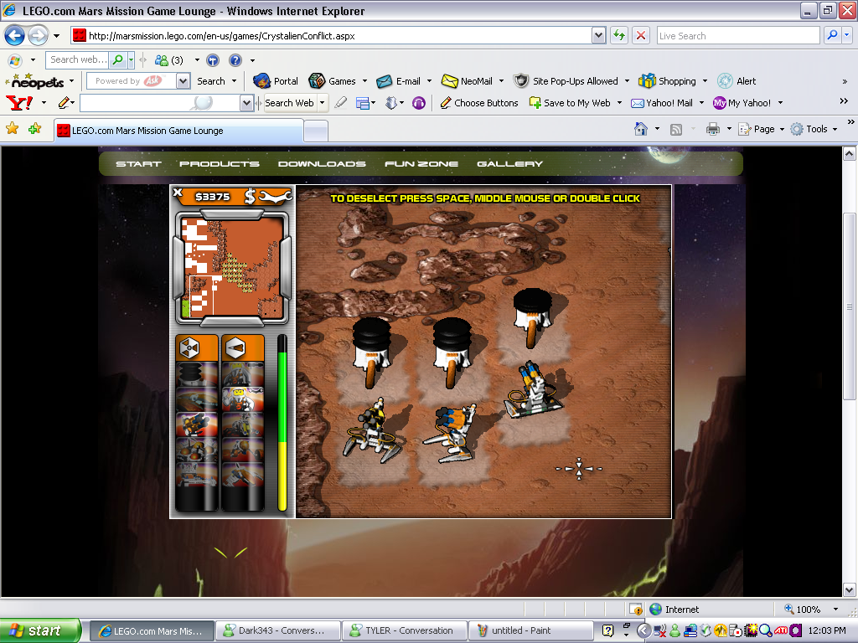Open a new blank browser tab
The image size is (858, 643).
316,131
